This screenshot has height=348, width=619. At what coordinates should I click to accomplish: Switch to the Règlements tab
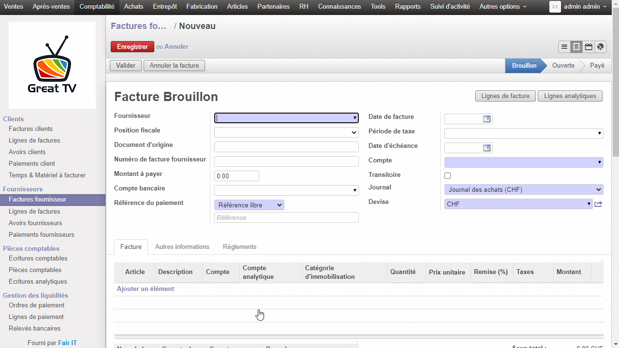click(240, 246)
